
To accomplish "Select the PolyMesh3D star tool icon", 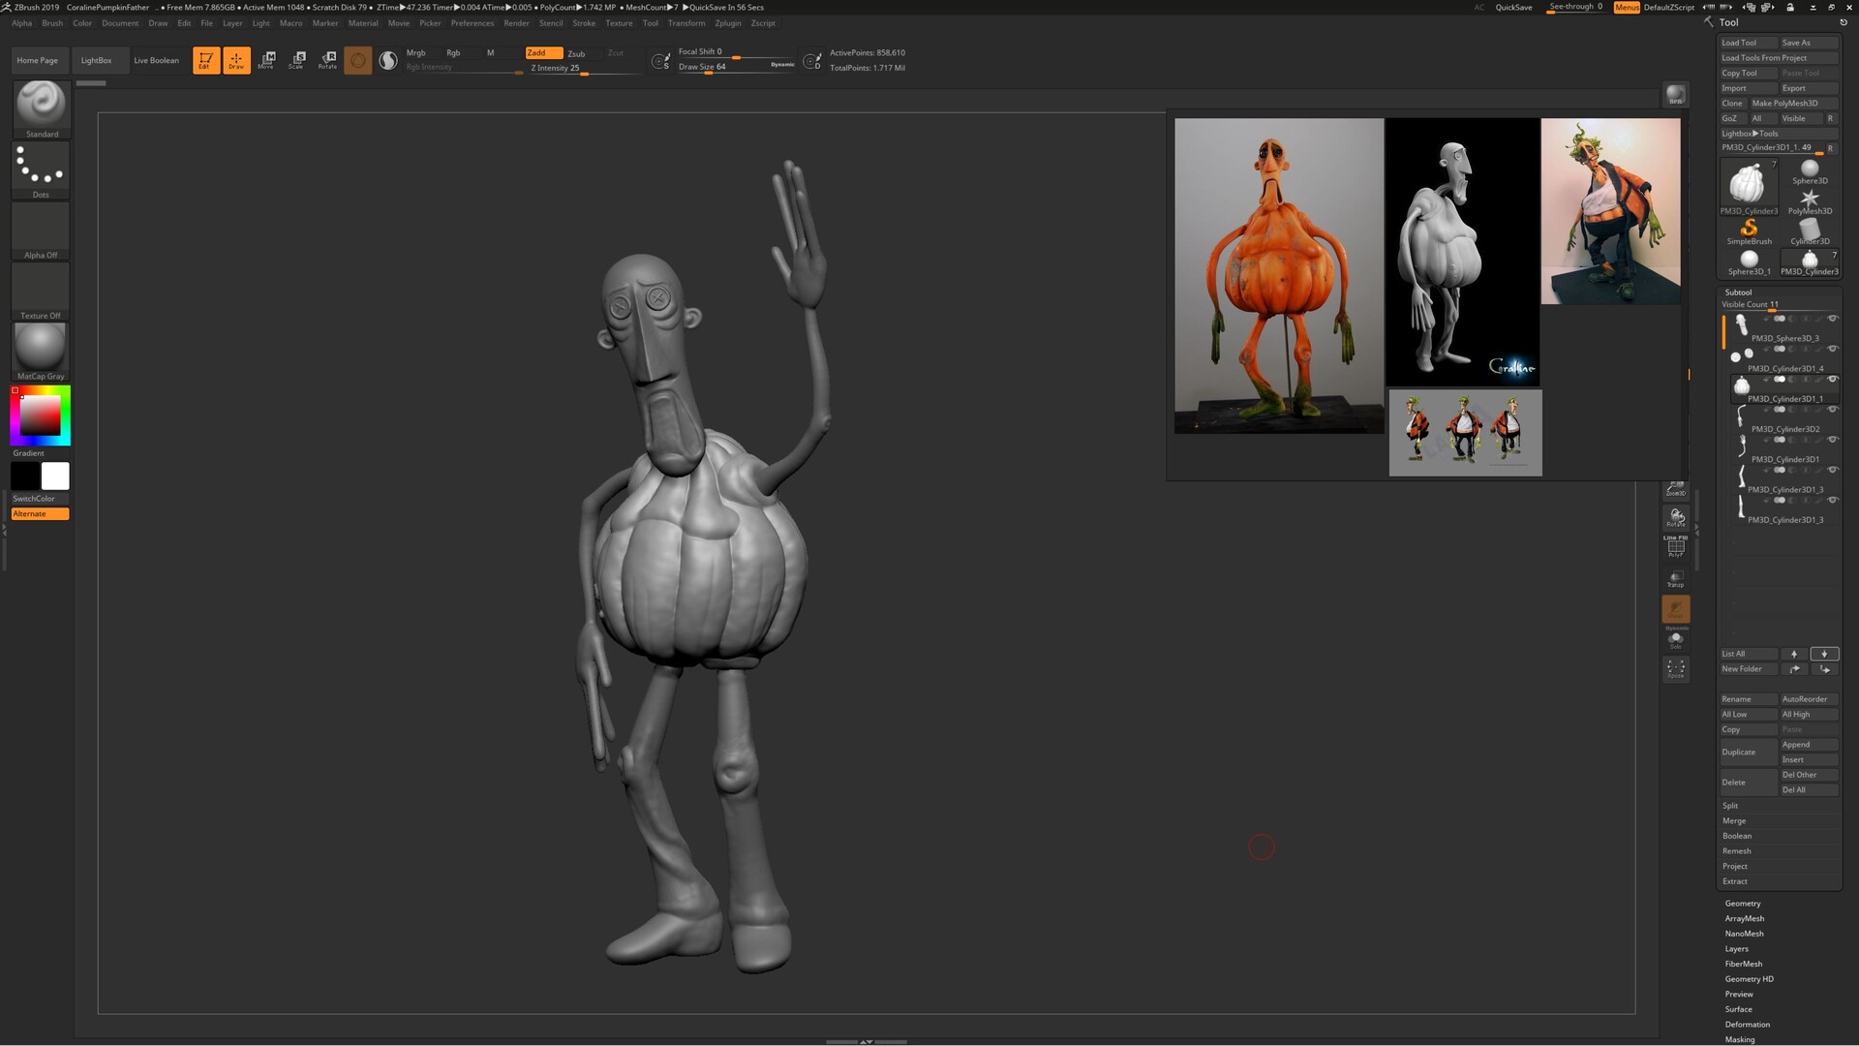I will click(1809, 199).
